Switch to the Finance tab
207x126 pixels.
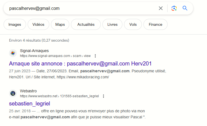(x=155, y=24)
